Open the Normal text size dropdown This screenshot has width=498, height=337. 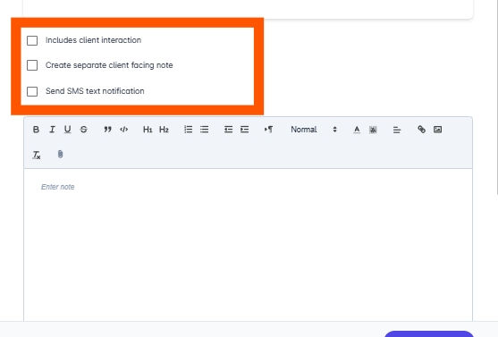coord(314,130)
